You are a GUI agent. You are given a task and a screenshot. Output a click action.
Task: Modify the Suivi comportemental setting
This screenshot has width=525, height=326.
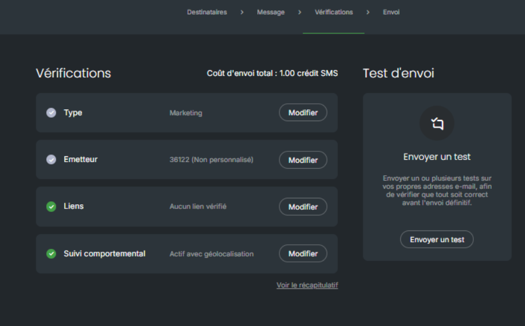[303, 254]
